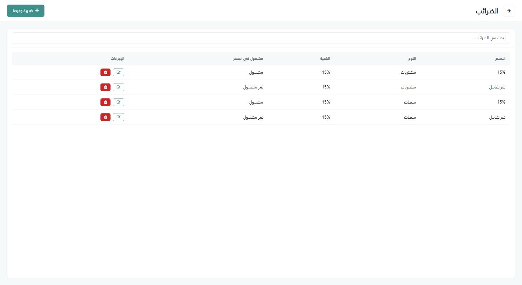Click the البحث في الضرائب search field

tap(261, 38)
